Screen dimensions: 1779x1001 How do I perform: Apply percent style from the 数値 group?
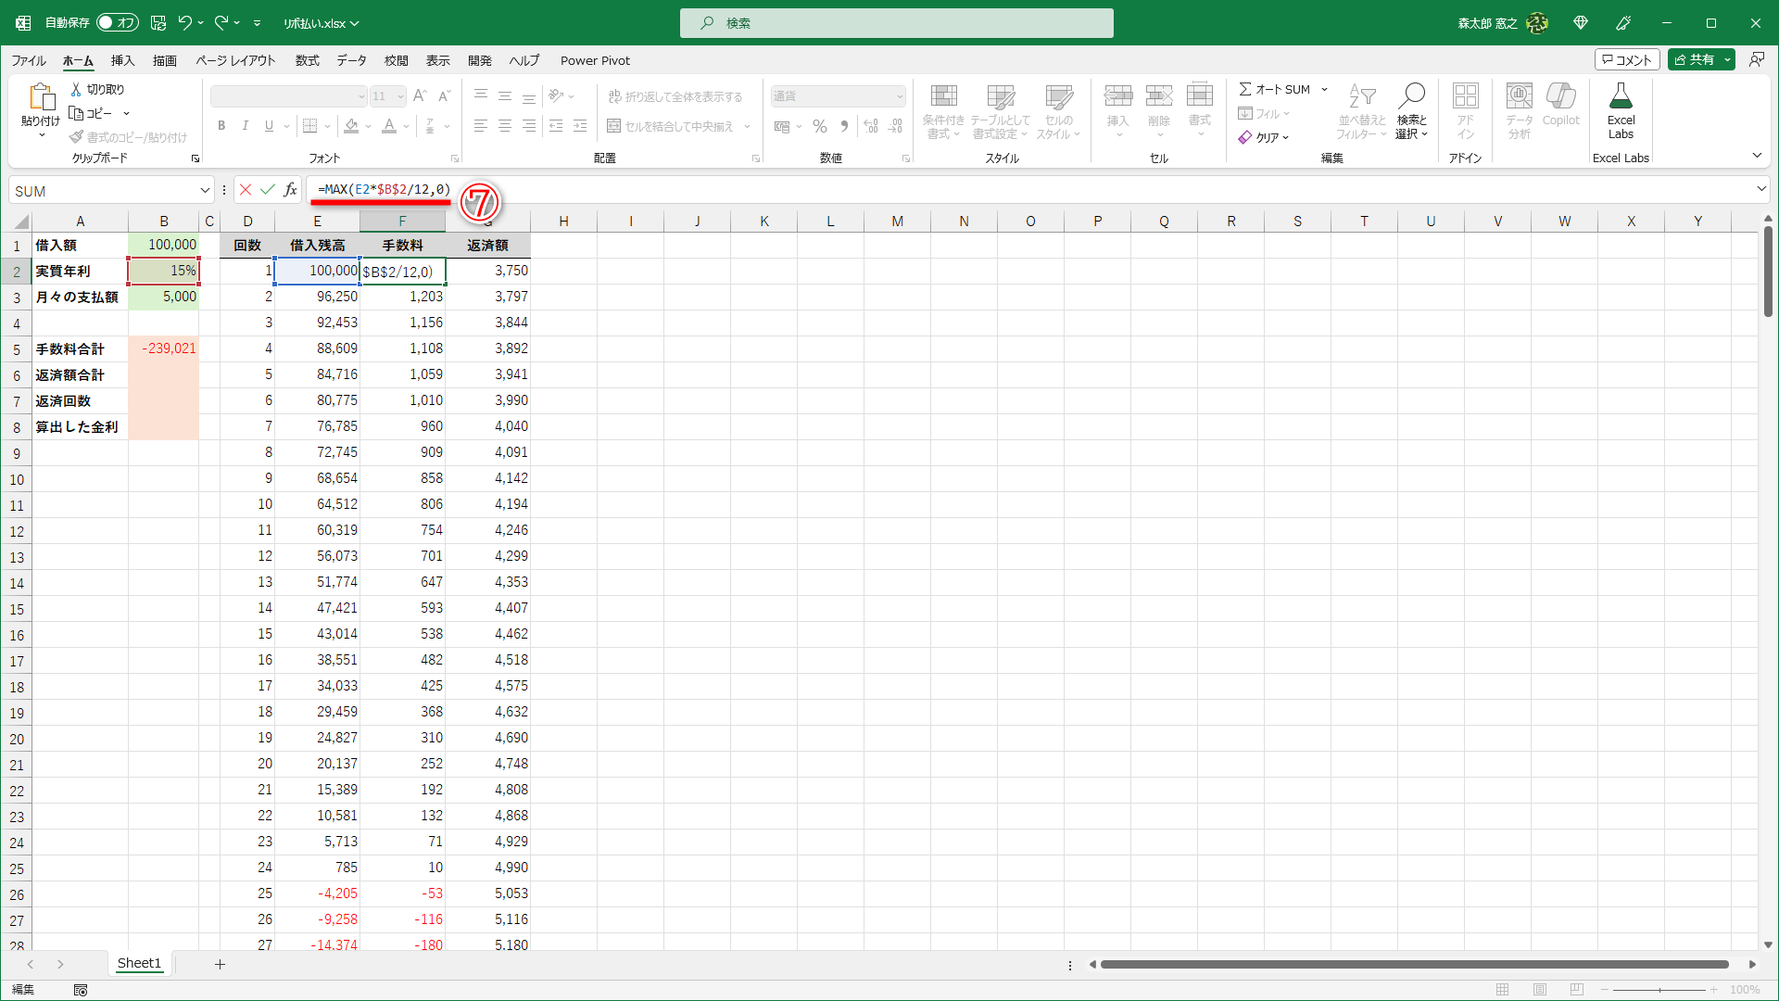[x=819, y=126]
